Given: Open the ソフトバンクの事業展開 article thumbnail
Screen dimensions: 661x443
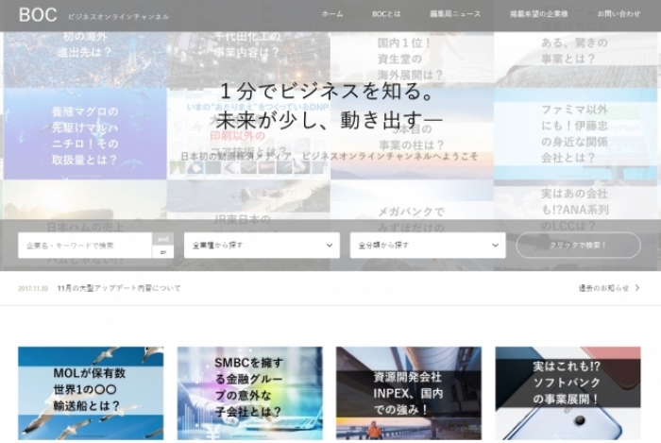Looking at the screenshot, I should (568, 393).
